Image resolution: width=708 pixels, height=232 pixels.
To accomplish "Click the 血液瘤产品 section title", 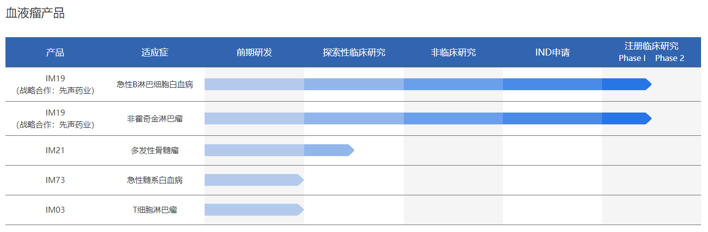I will pyautogui.click(x=35, y=14).
